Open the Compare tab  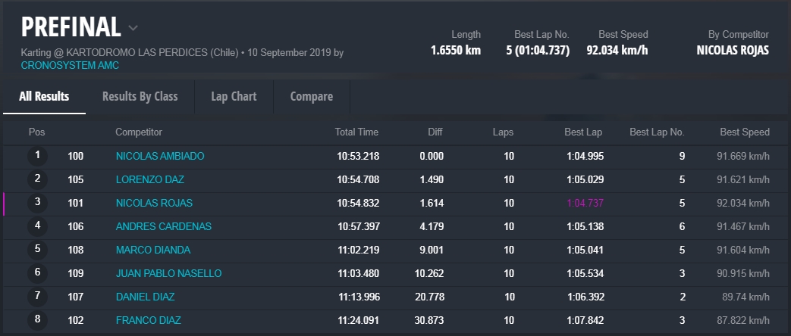(x=311, y=96)
